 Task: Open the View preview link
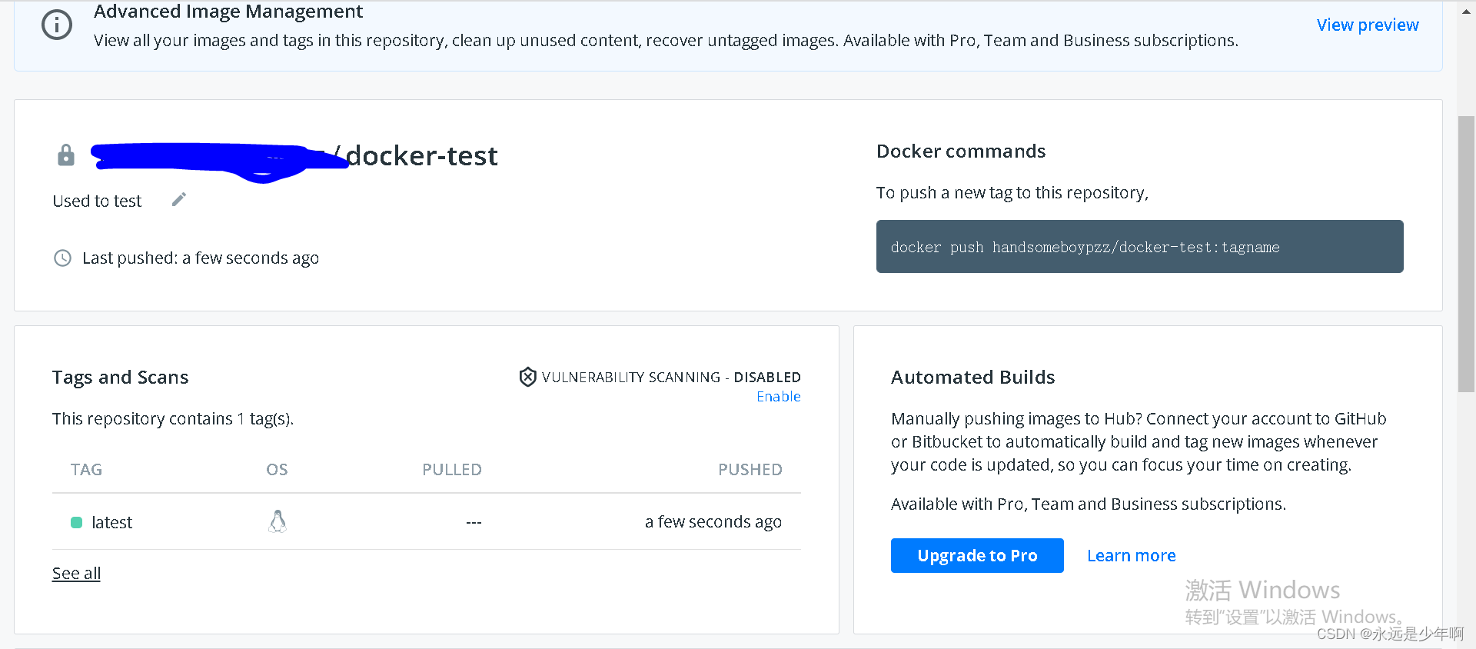click(1368, 25)
